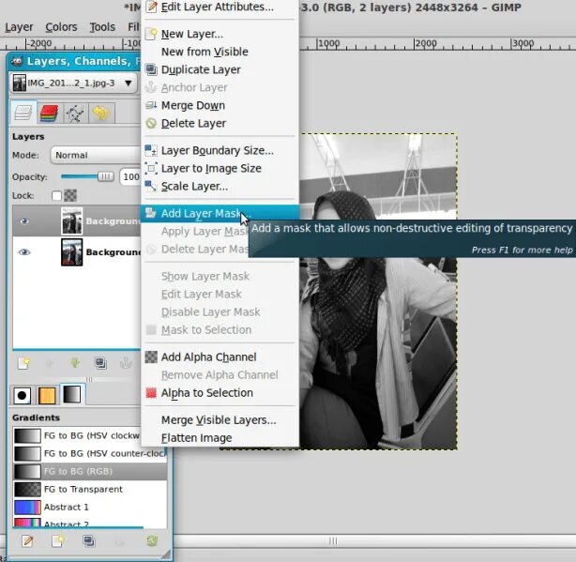Choose Delete Layer from context menu
Viewport: 576px width, 562px height.
pyautogui.click(x=220, y=124)
